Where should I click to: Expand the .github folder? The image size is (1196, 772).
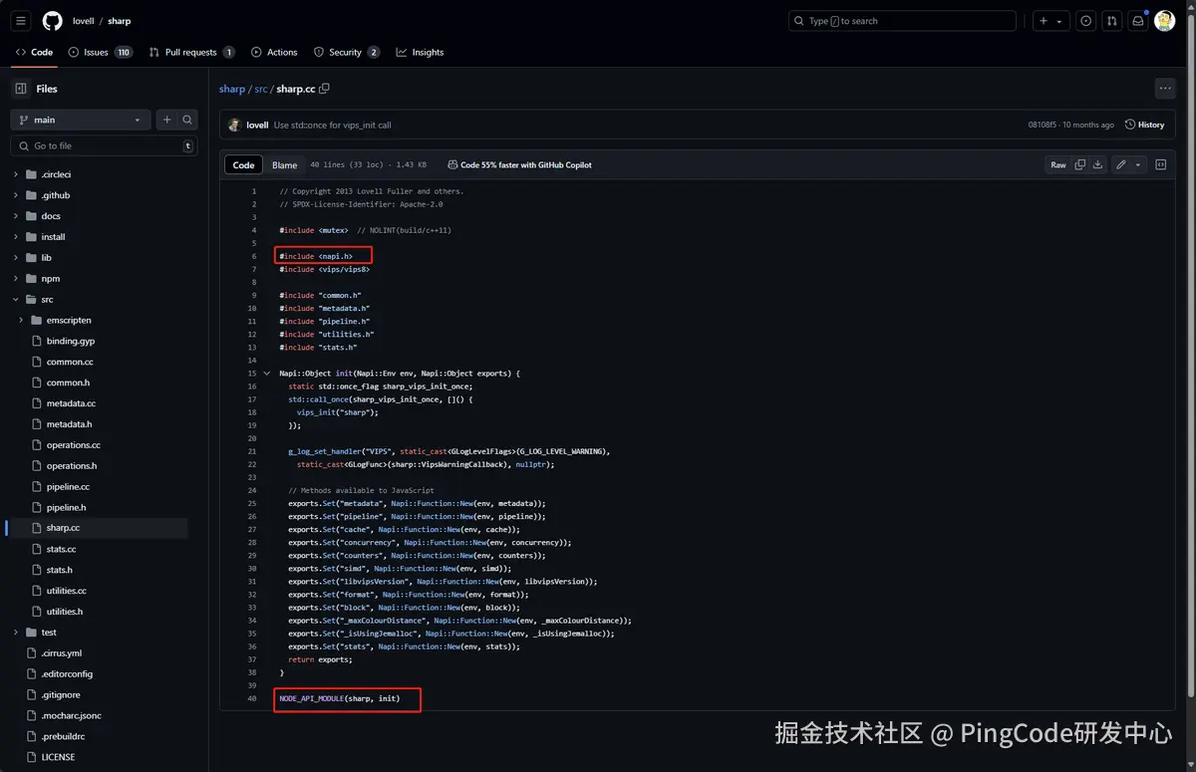point(16,195)
